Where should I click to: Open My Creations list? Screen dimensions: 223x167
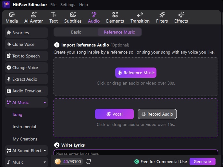(x=25, y=139)
